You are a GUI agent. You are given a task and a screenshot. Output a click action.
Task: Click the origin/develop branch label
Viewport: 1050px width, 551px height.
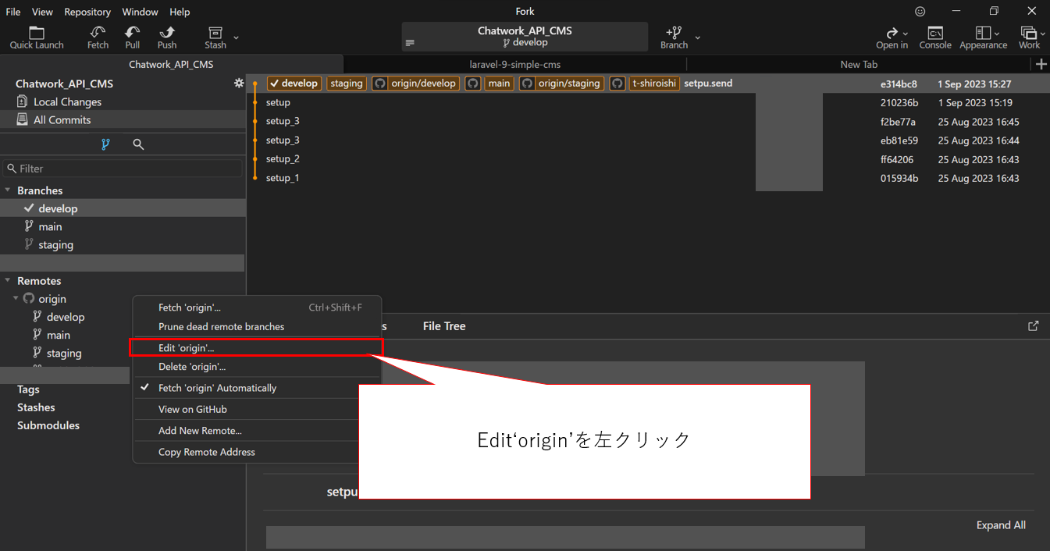coord(415,84)
